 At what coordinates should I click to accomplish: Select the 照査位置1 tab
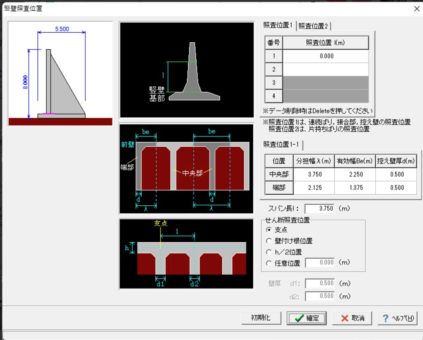[x=278, y=26]
